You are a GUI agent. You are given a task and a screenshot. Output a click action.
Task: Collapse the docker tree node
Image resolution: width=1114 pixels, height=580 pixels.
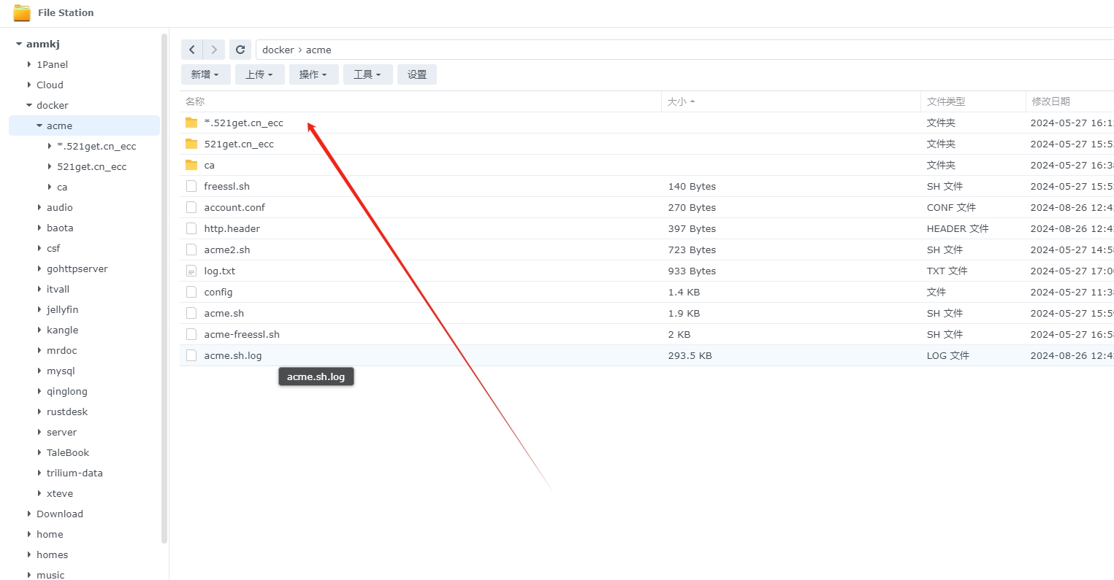pos(29,105)
